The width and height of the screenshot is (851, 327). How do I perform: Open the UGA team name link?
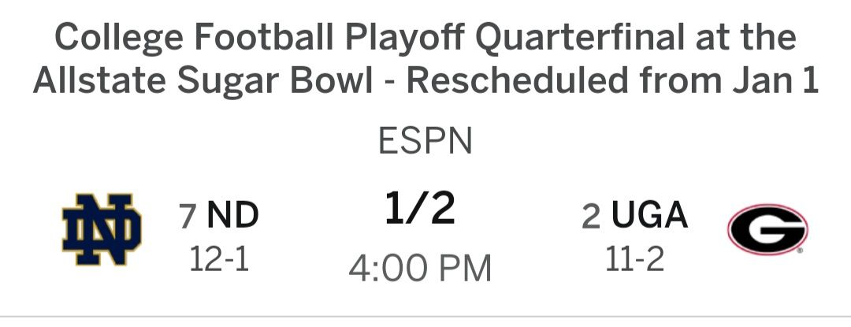coord(649,215)
